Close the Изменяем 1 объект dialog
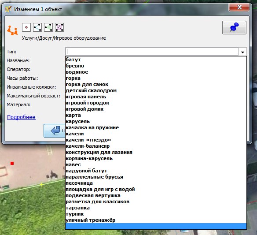 coord(239,7)
